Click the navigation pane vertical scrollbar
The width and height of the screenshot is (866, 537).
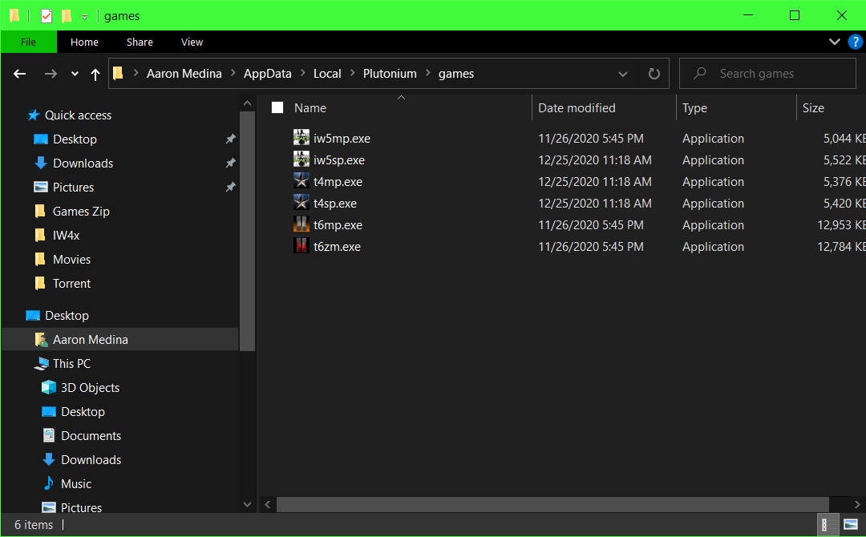[248, 231]
